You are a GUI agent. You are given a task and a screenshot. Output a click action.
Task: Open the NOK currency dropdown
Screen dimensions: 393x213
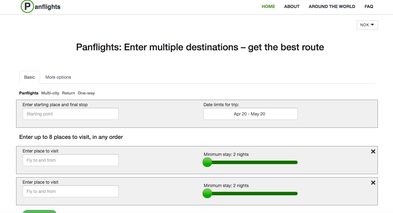point(367,25)
